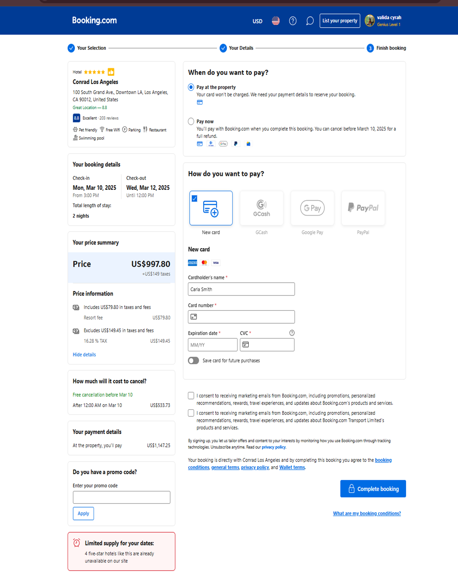Click the Complete booking button
458x574 pixels.
(x=373, y=489)
